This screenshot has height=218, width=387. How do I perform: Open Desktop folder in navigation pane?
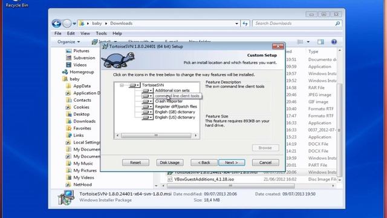(x=81, y=114)
